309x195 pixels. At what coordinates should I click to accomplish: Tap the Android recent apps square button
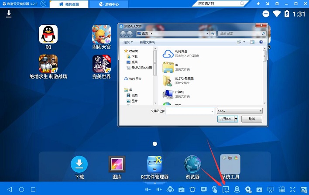click(x=33, y=189)
